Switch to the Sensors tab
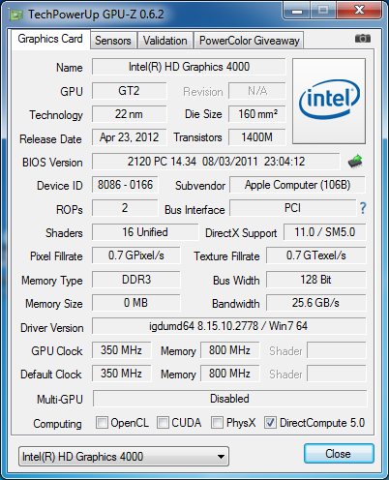The width and height of the screenshot is (389, 480). (x=113, y=41)
